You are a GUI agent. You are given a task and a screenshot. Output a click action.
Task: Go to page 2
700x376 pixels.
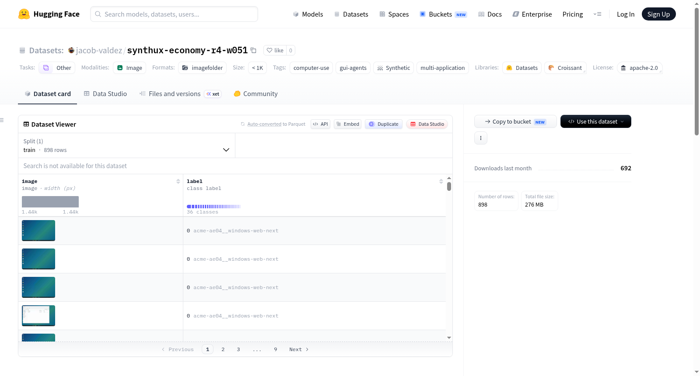(223, 349)
